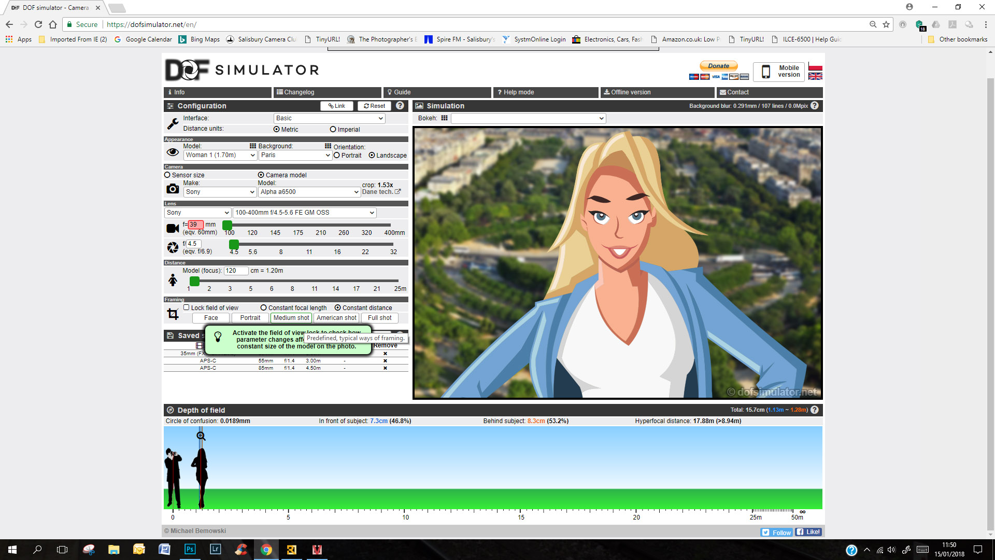Click the Reset button
Image resolution: width=995 pixels, height=560 pixels.
[374, 106]
